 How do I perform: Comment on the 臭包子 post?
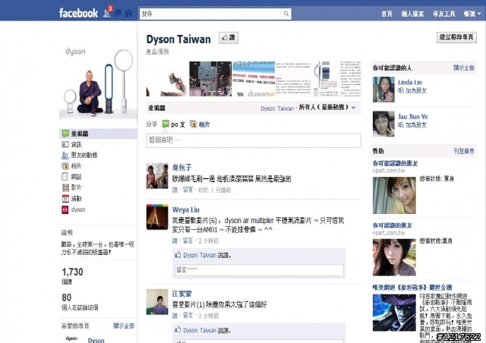[x=188, y=190]
